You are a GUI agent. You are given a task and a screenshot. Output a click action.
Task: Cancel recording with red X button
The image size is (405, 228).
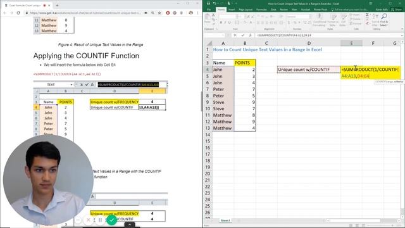click(89, 220)
